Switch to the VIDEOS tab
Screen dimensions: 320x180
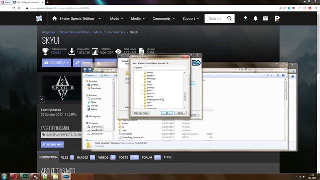(x=107, y=157)
